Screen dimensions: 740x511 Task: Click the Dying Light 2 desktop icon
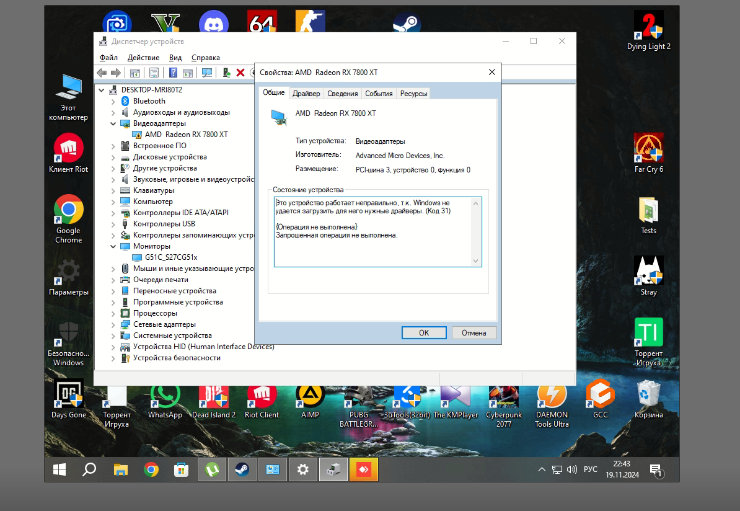[x=648, y=31]
